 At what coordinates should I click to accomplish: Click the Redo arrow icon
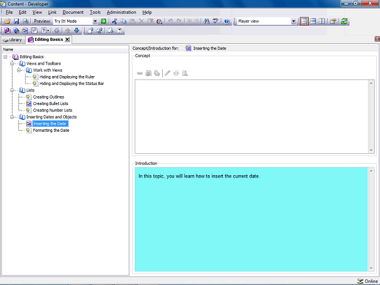pyautogui.click(x=179, y=21)
